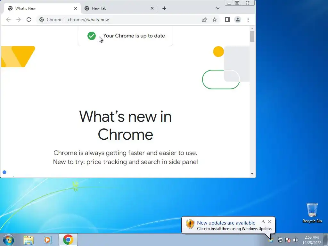Screen dimensions: 328x246
Task: Open the Chrome profile avatar menu
Action: pyautogui.click(x=238, y=20)
